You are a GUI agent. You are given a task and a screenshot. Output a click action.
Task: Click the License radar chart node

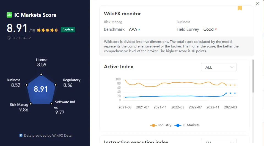click(41, 74)
